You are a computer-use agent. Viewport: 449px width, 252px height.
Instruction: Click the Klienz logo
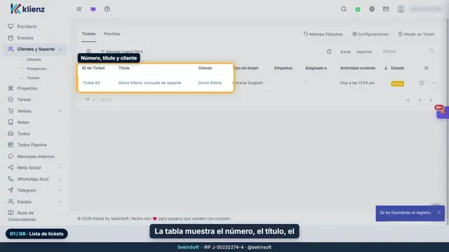point(27,9)
